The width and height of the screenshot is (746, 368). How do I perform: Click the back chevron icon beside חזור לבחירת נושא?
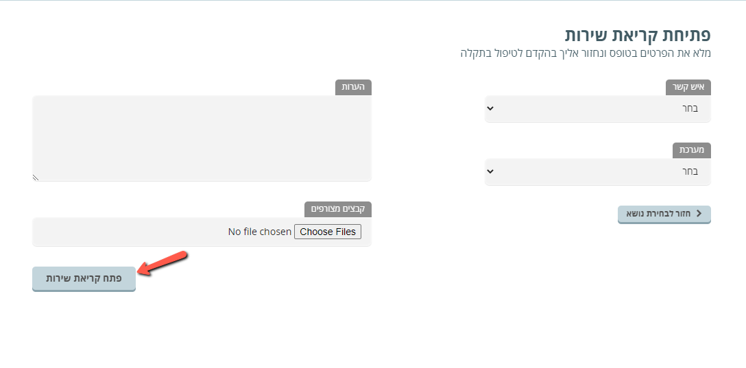[x=699, y=214]
